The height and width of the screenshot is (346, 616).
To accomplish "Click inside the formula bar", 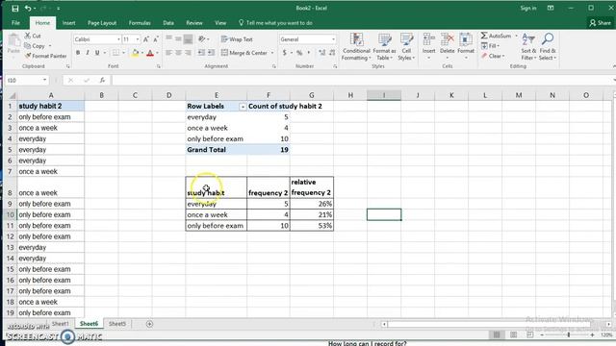I will click(362, 80).
